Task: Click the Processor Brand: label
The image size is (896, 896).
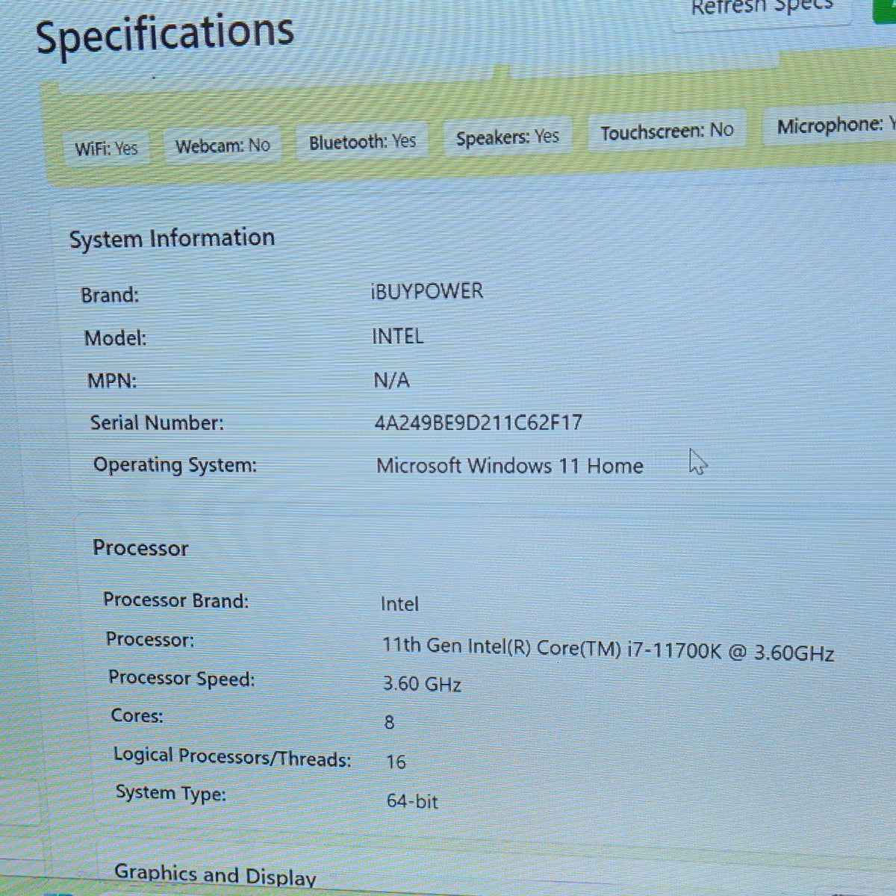Action: tap(175, 600)
